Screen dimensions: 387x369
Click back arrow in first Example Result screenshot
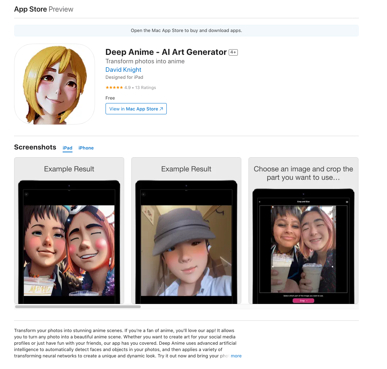click(26, 194)
